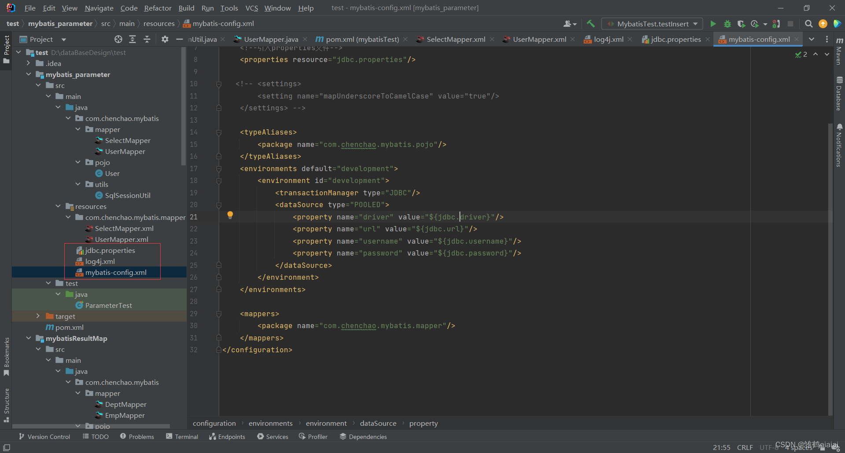This screenshot has height=453, width=845.
Task: Click the Debug bug icon
Action: (x=727, y=24)
